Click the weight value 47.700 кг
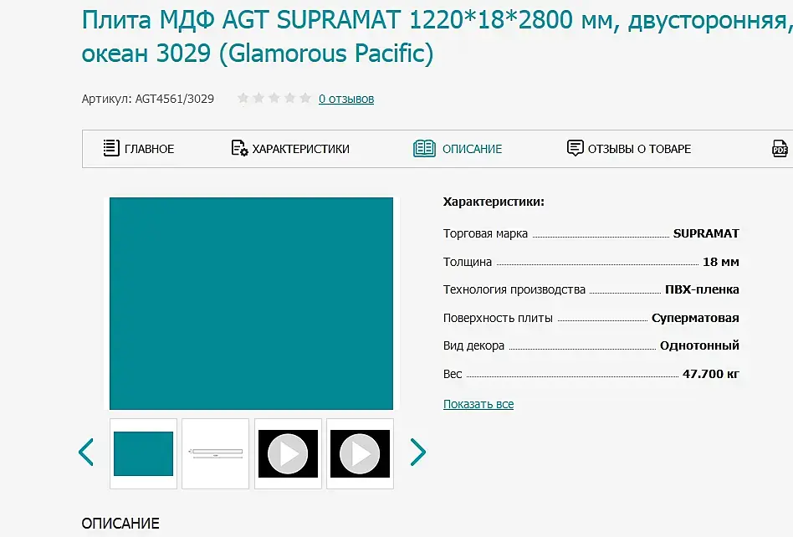793x537 pixels. click(x=710, y=374)
